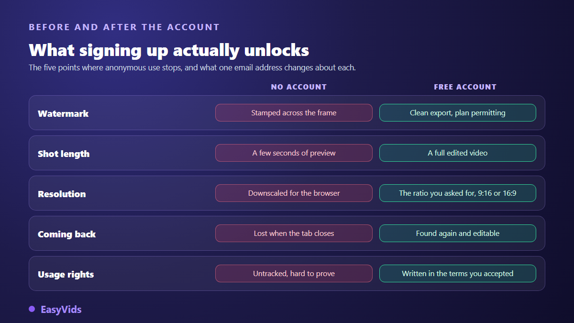Screen dimensions: 574x323
Task: Click the '9:16 or 16:9' ratio pill
Action: [458, 193]
